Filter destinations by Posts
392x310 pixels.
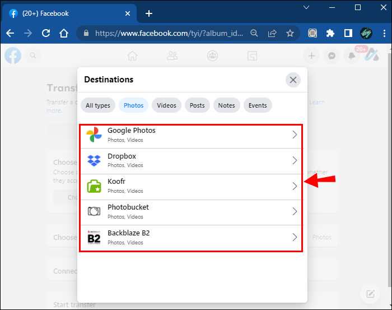[197, 105]
